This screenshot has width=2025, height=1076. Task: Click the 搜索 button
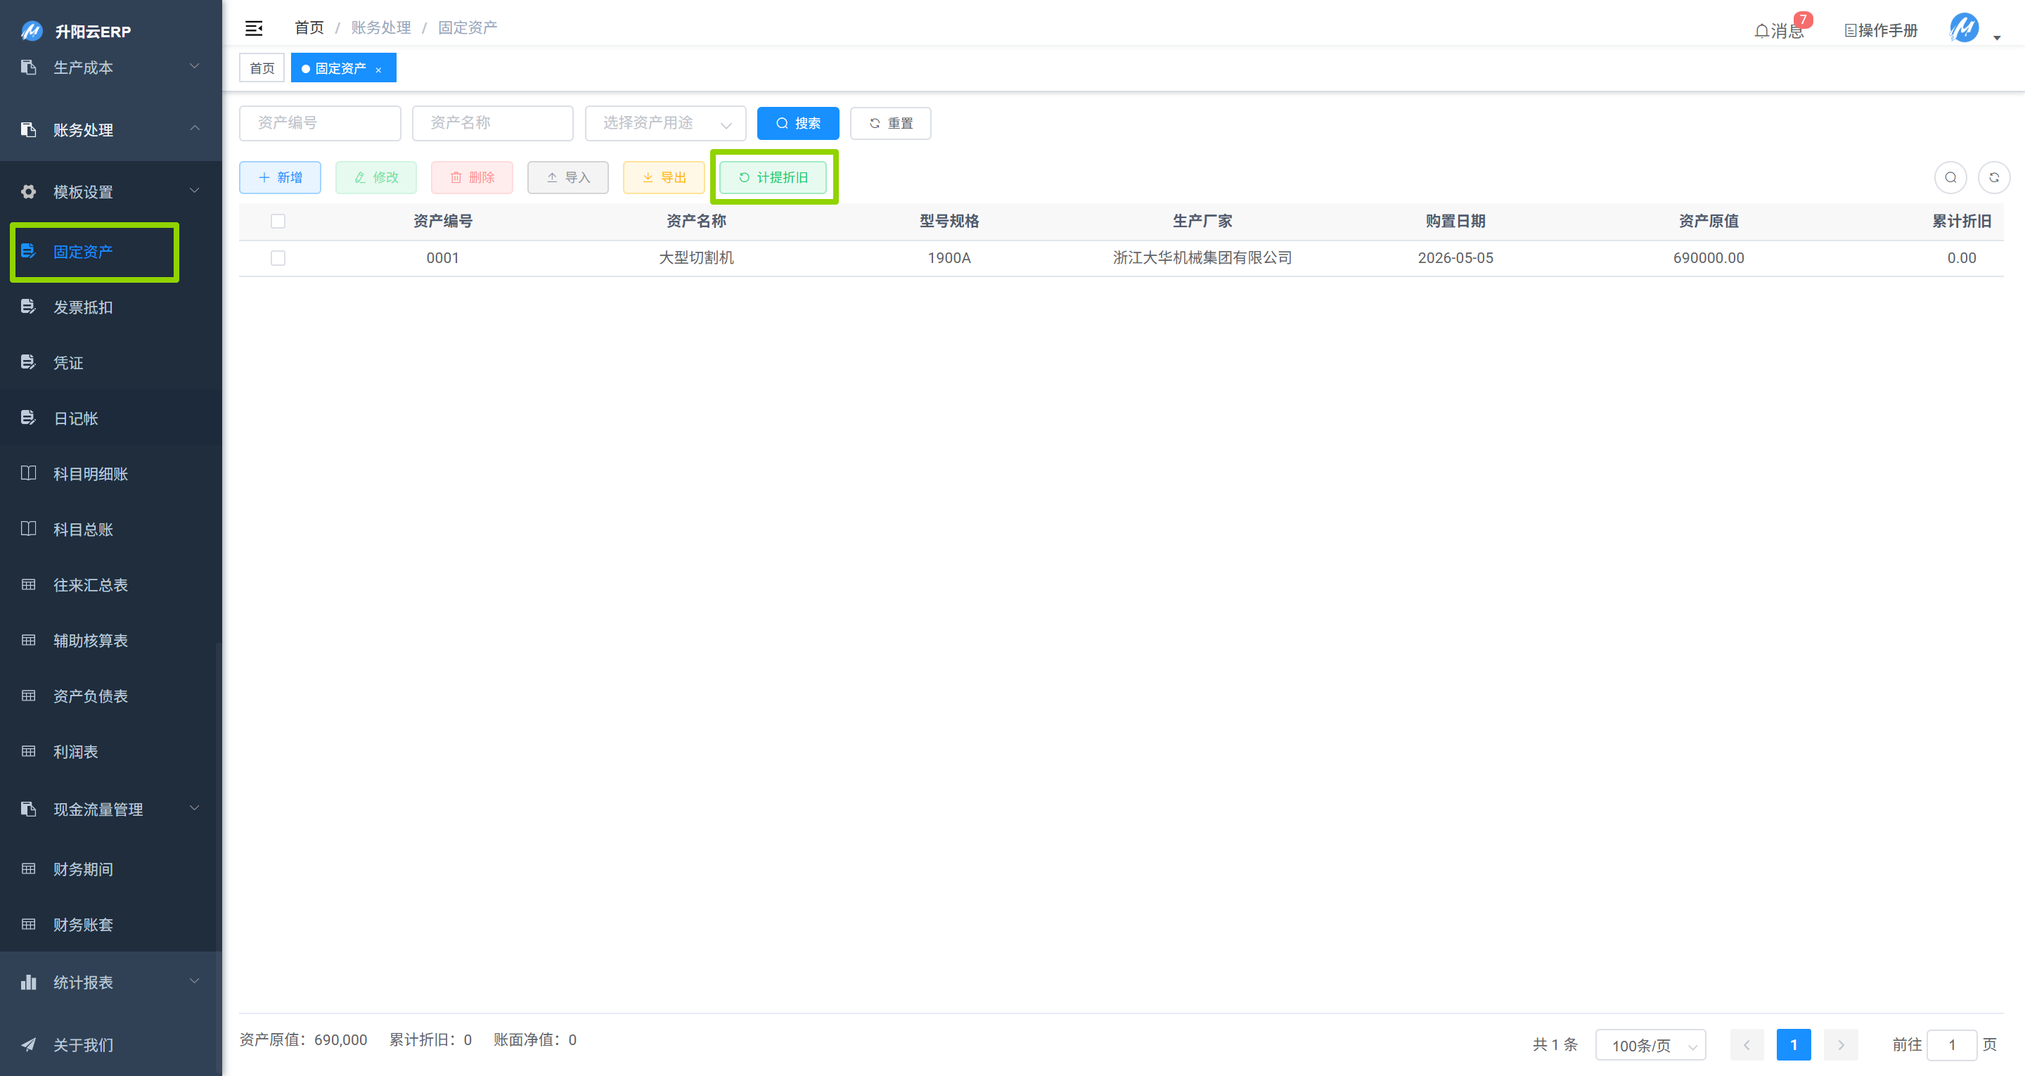[x=798, y=124]
